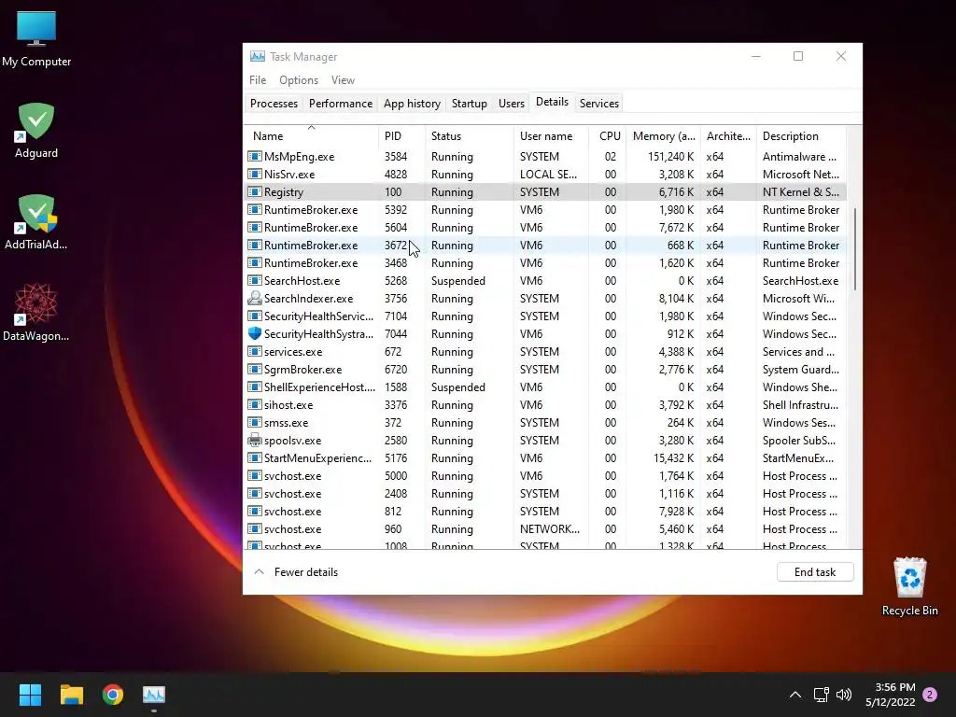Click the process list vertical scrollbar thumb
This screenshot has height=717, width=956.
pyautogui.click(x=855, y=249)
